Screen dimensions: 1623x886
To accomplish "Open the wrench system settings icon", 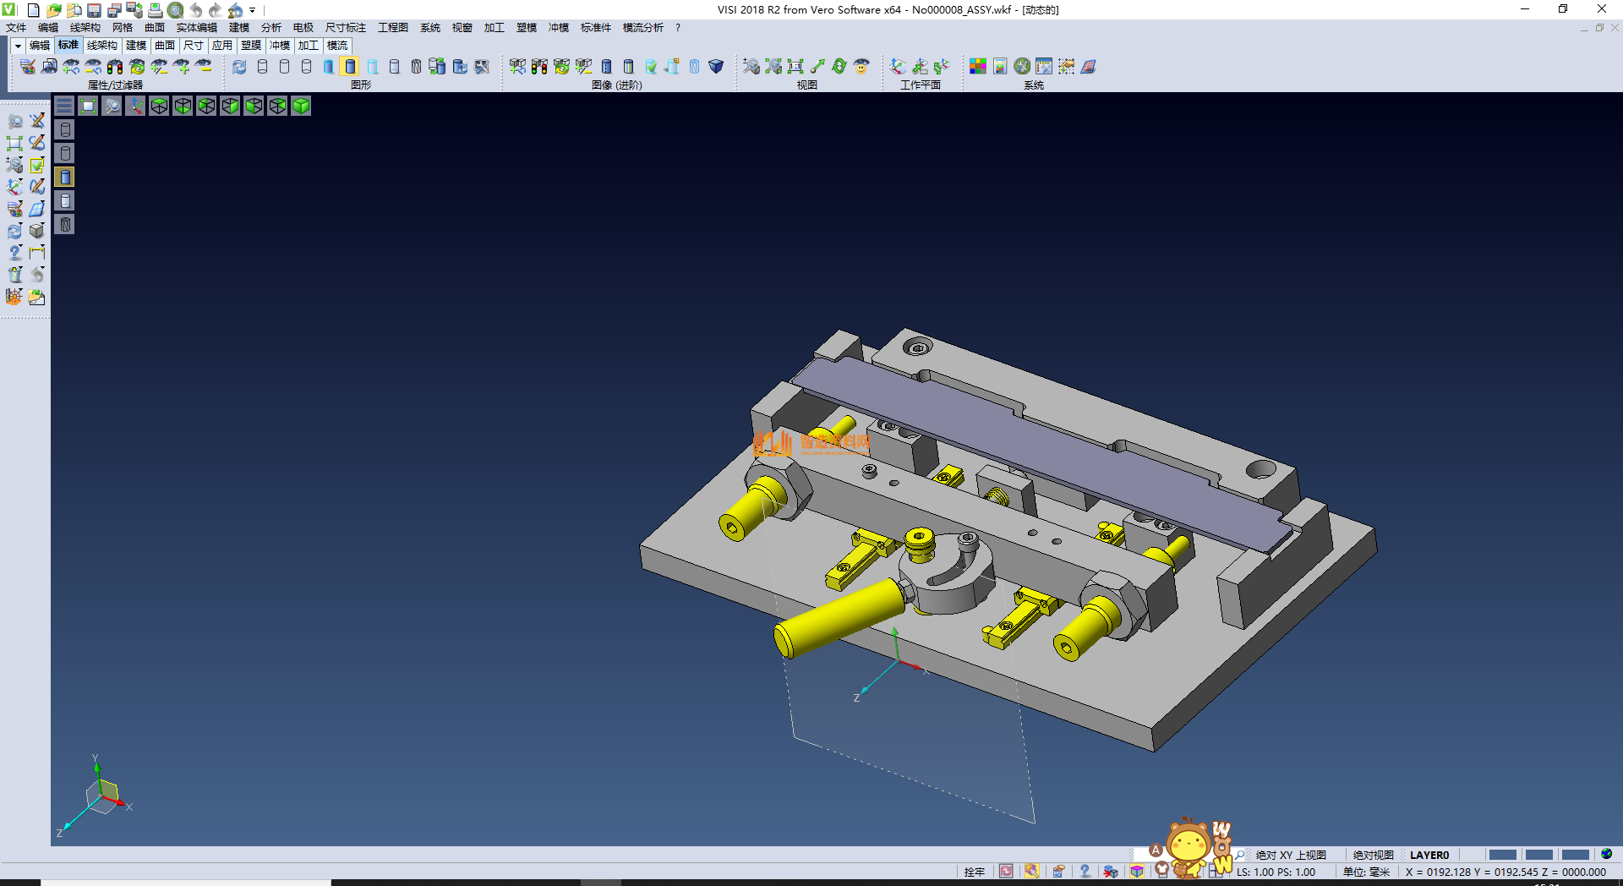I will 1022,67.
